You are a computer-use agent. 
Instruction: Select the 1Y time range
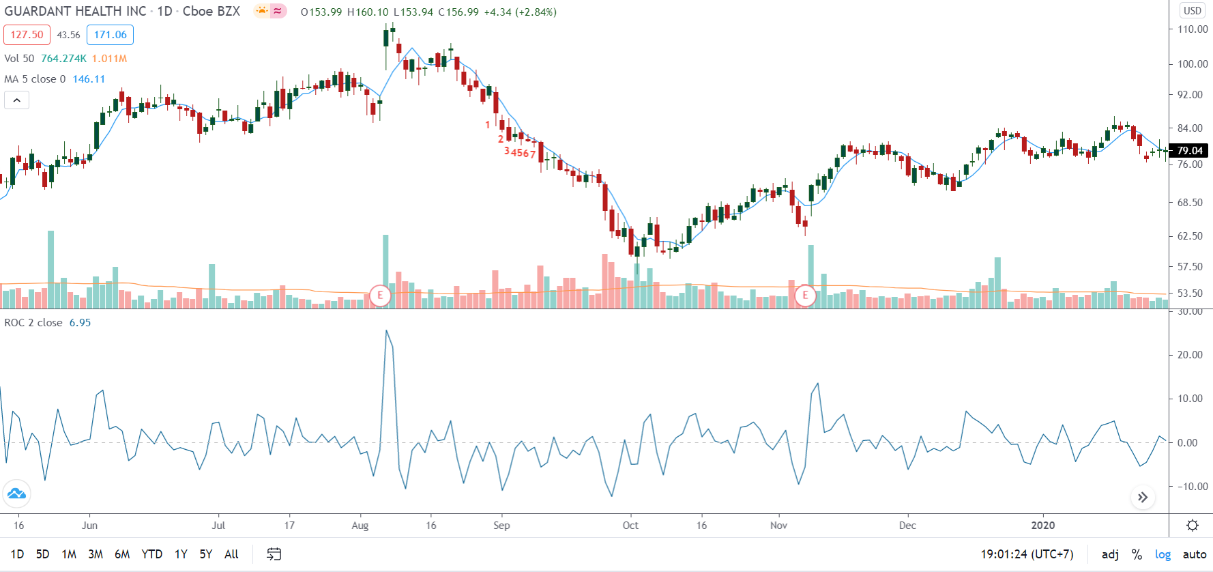pyautogui.click(x=181, y=554)
